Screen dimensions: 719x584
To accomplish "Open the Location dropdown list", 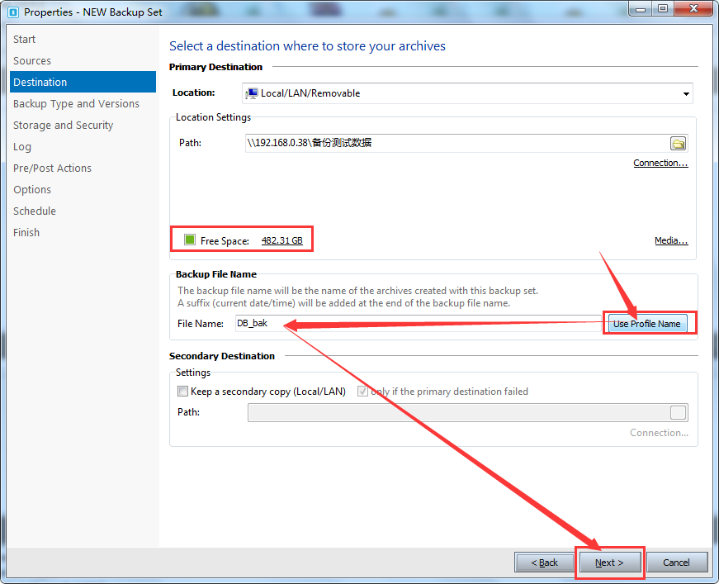I will (x=685, y=94).
